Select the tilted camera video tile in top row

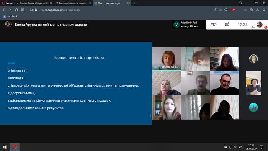tap(195, 59)
